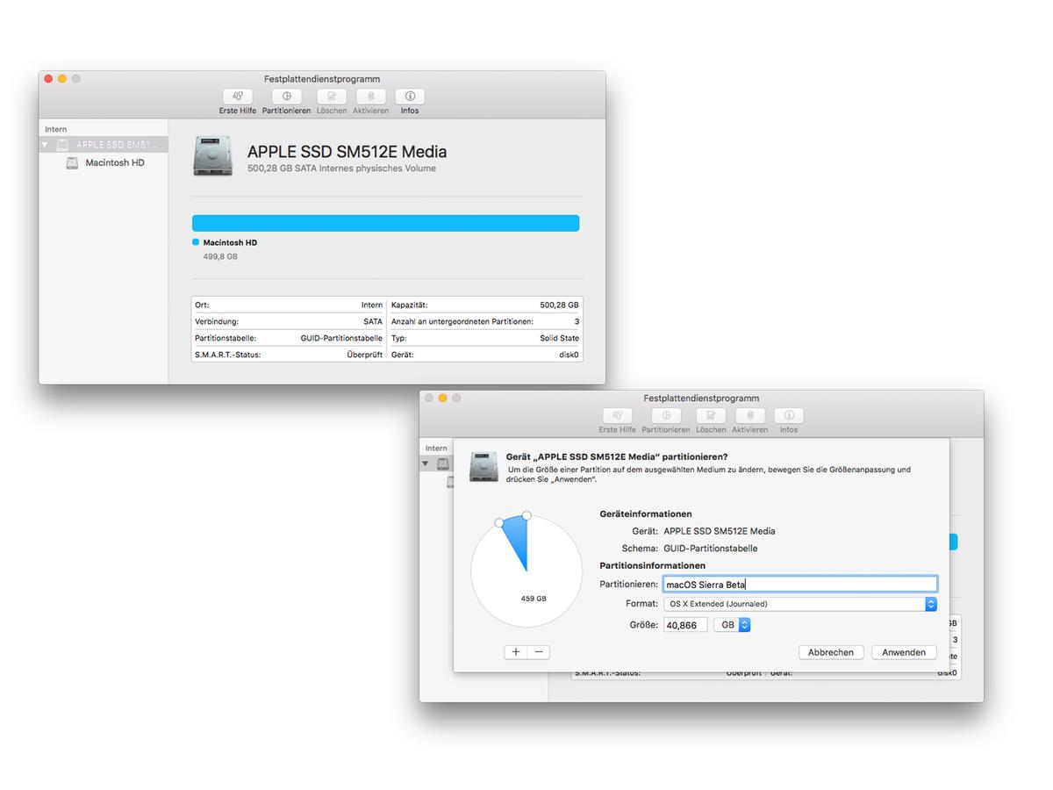Click the Verbindung value 'SATA'
Viewport: 1053px width, 790px height.
click(x=373, y=321)
